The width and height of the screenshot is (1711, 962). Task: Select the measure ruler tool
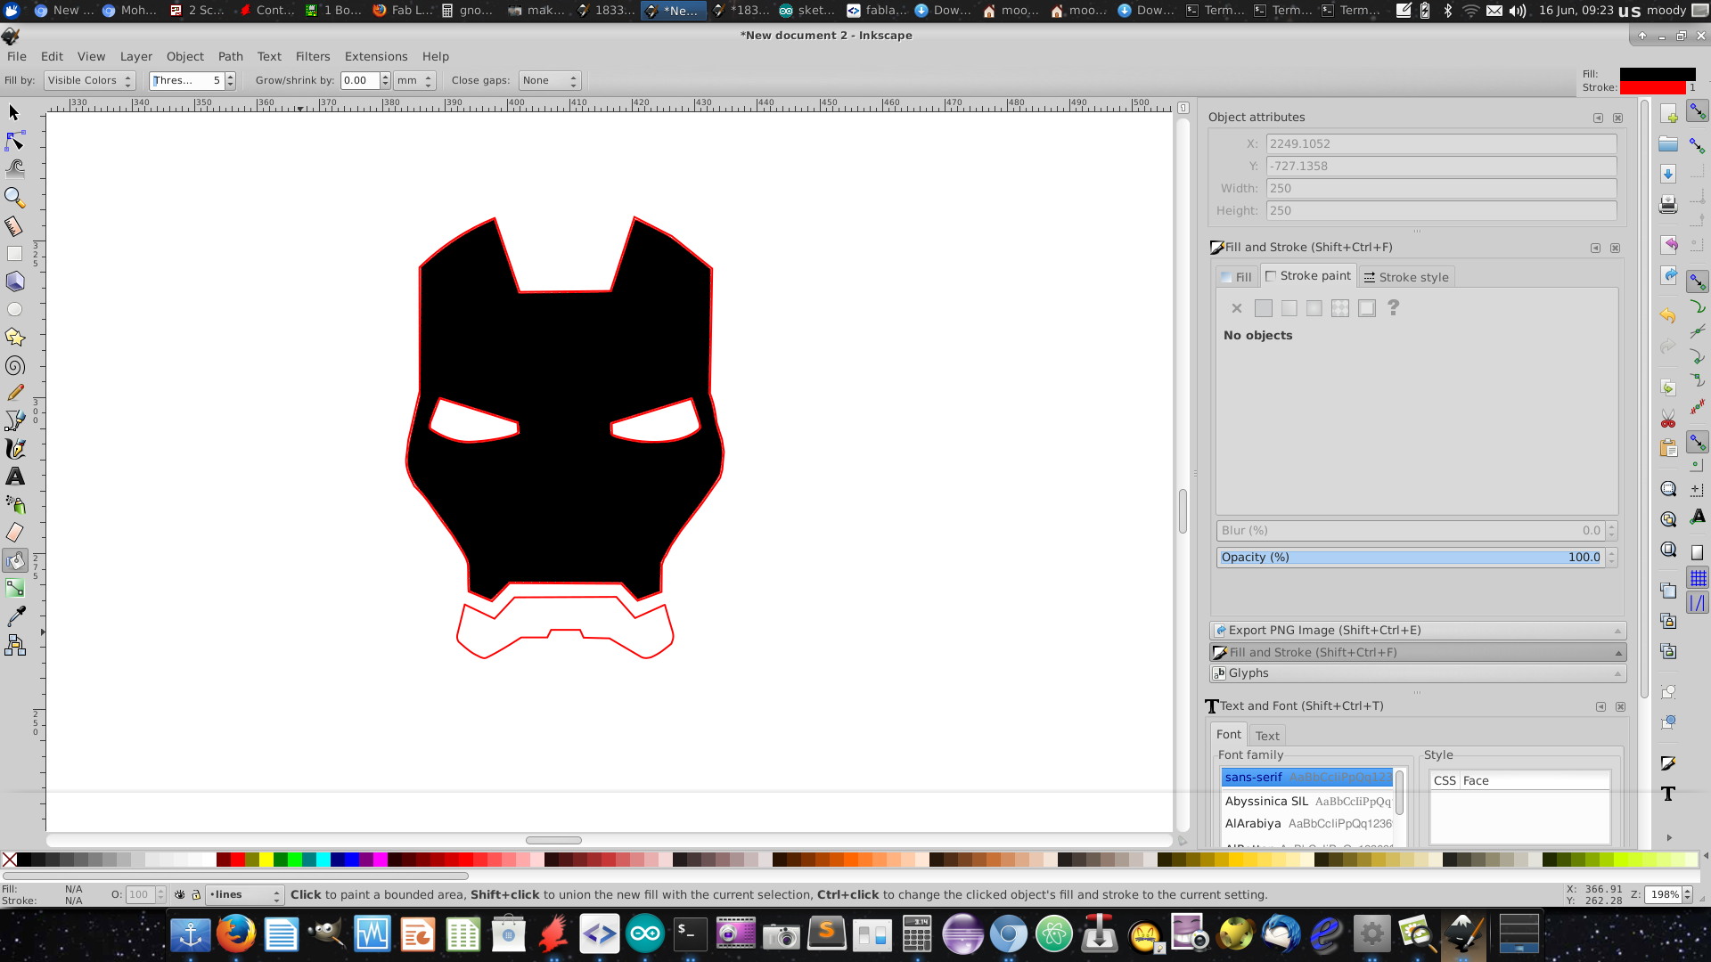[14, 225]
